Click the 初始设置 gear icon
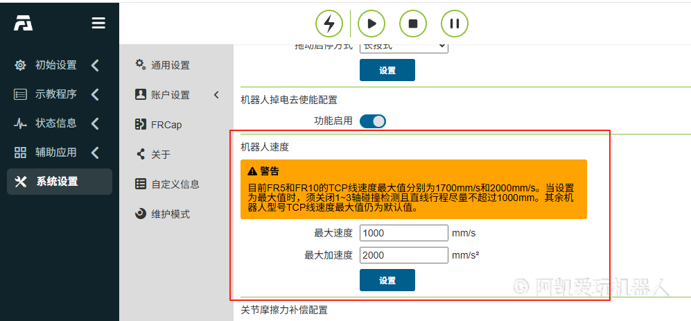 tap(21, 65)
